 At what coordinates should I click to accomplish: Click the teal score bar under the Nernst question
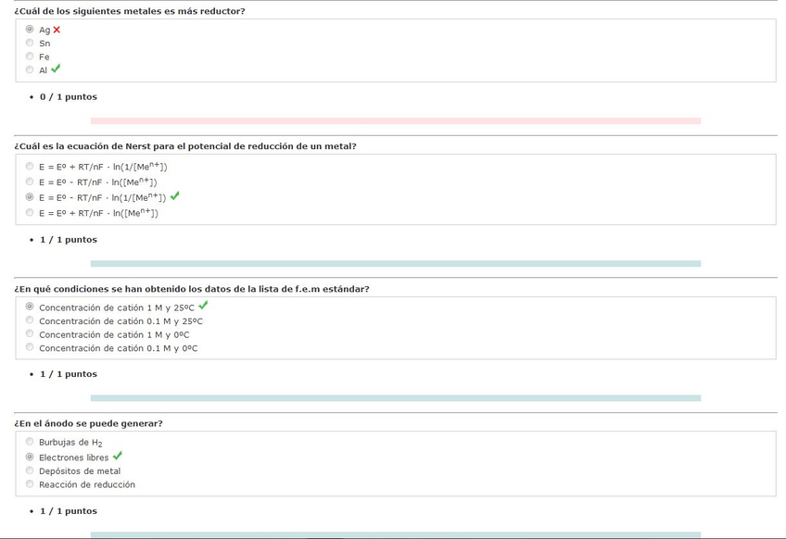click(395, 263)
